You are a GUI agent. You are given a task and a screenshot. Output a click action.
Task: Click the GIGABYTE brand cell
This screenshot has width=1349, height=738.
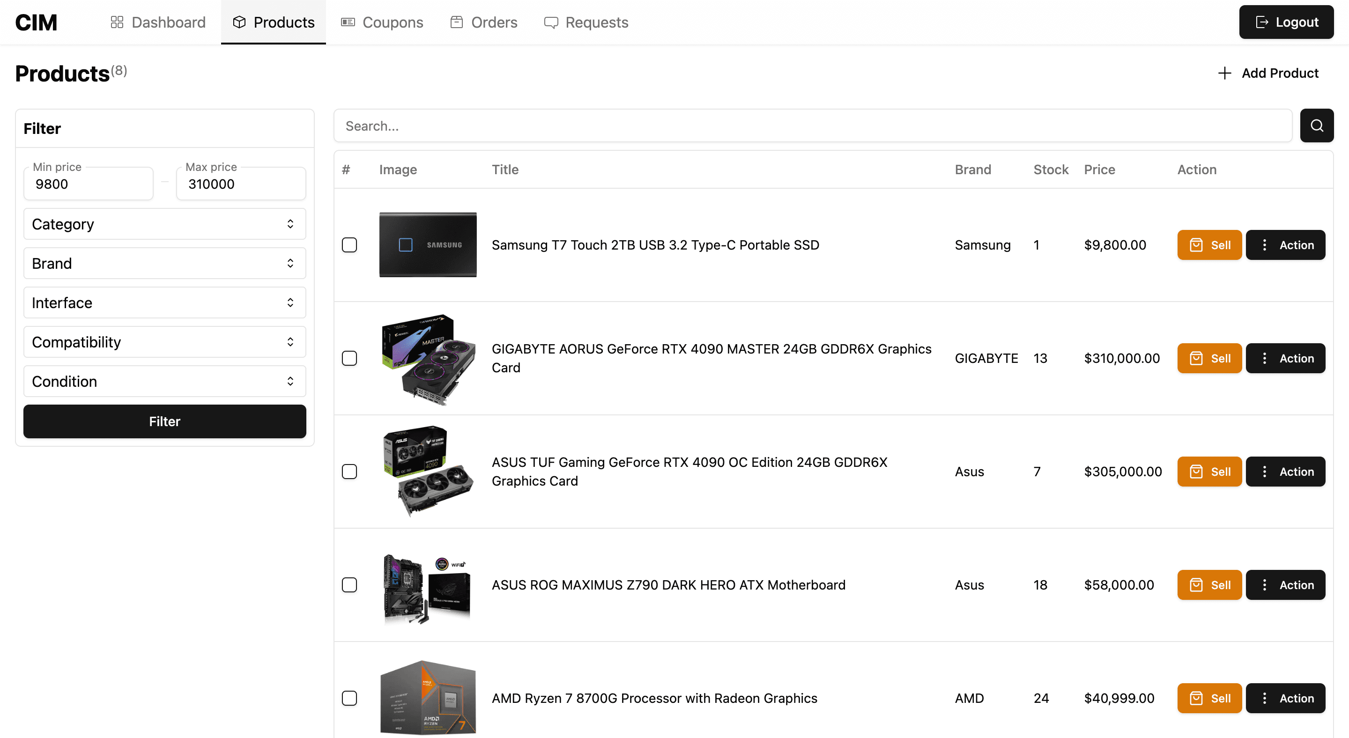tap(986, 359)
